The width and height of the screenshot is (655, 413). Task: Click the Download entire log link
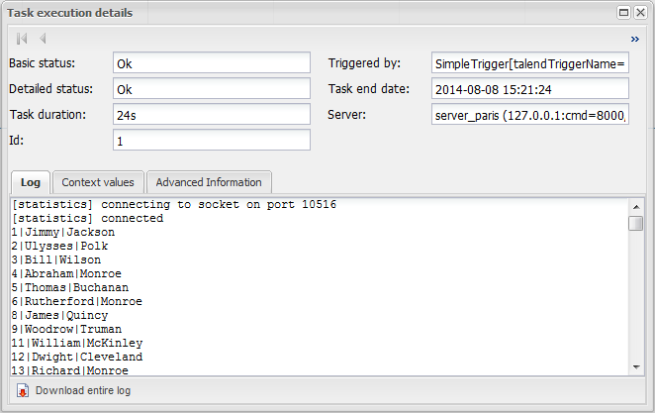[x=82, y=390]
